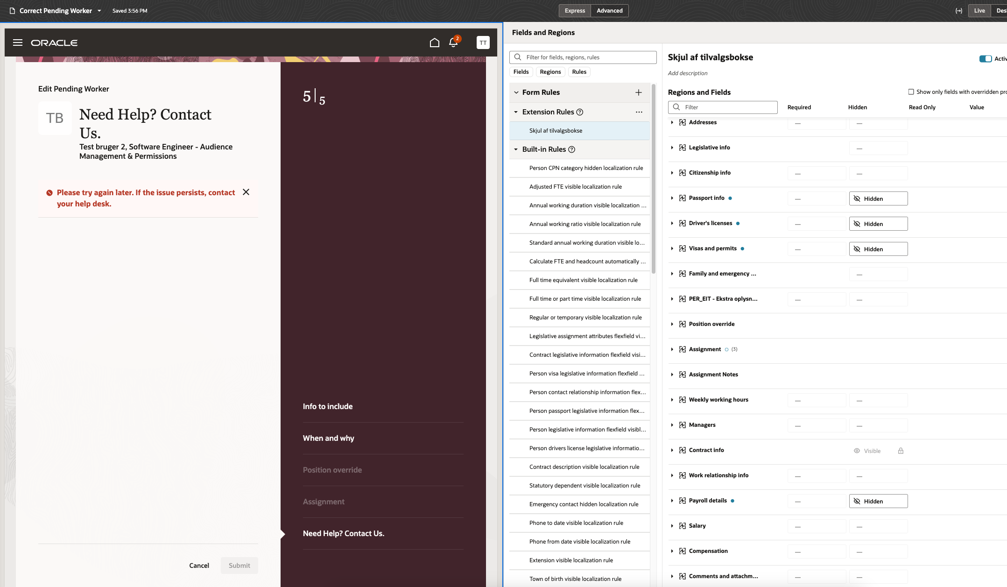Collapse the Form Rules section

tap(516, 92)
